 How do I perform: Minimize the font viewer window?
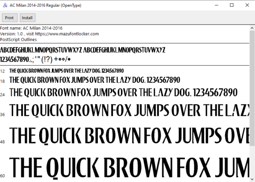click(x=216, y=5)
